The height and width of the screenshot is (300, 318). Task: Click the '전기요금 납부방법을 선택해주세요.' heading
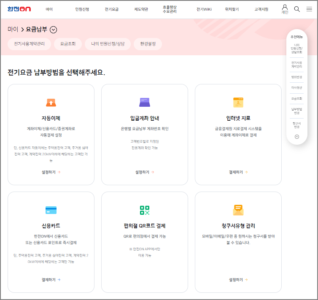pyautogui.click(x=57, y=73)
